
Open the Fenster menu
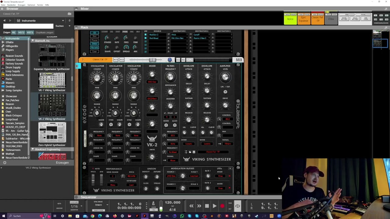tap(40, 5)
